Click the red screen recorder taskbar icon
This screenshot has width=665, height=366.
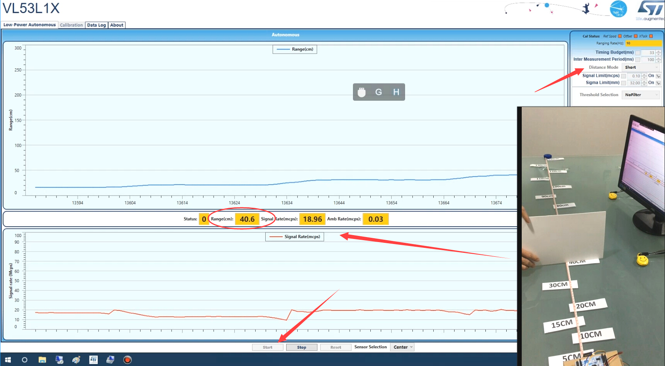(127, 360)
